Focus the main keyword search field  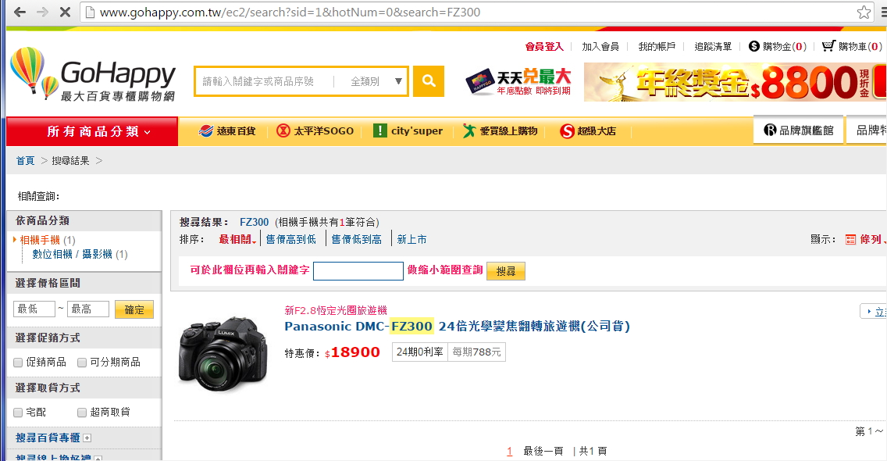click(x=264, y=81)
